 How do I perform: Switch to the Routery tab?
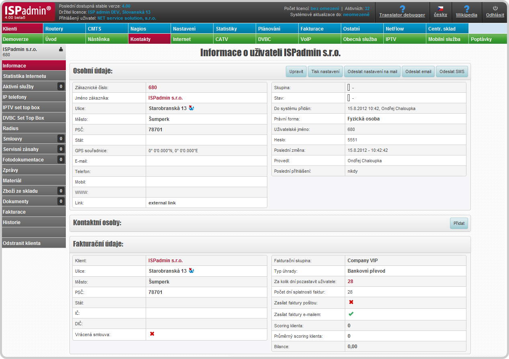click(64, 29)
